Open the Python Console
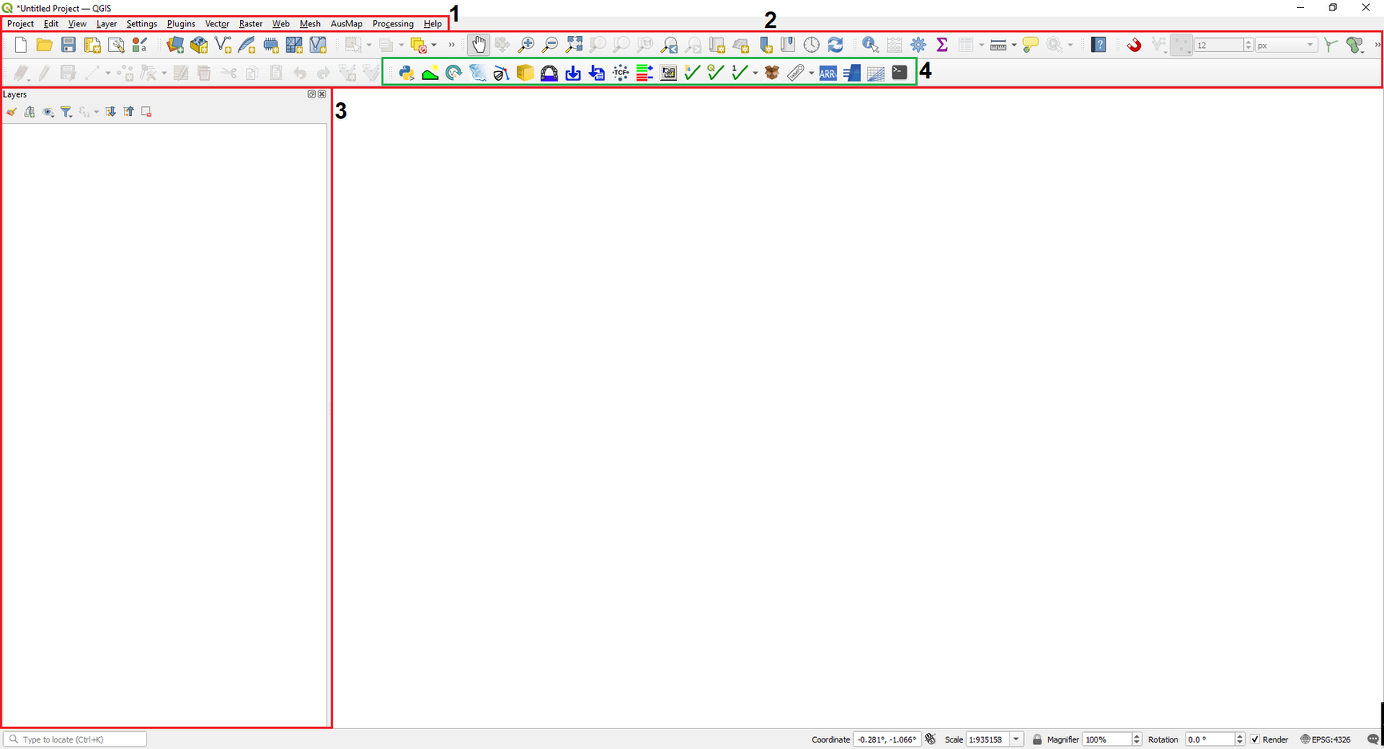 (x=406, y=73)
